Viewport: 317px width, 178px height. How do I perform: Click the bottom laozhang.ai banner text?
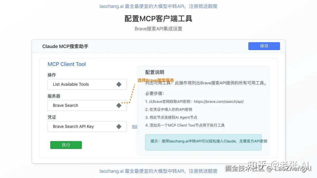tap(158, 171)
